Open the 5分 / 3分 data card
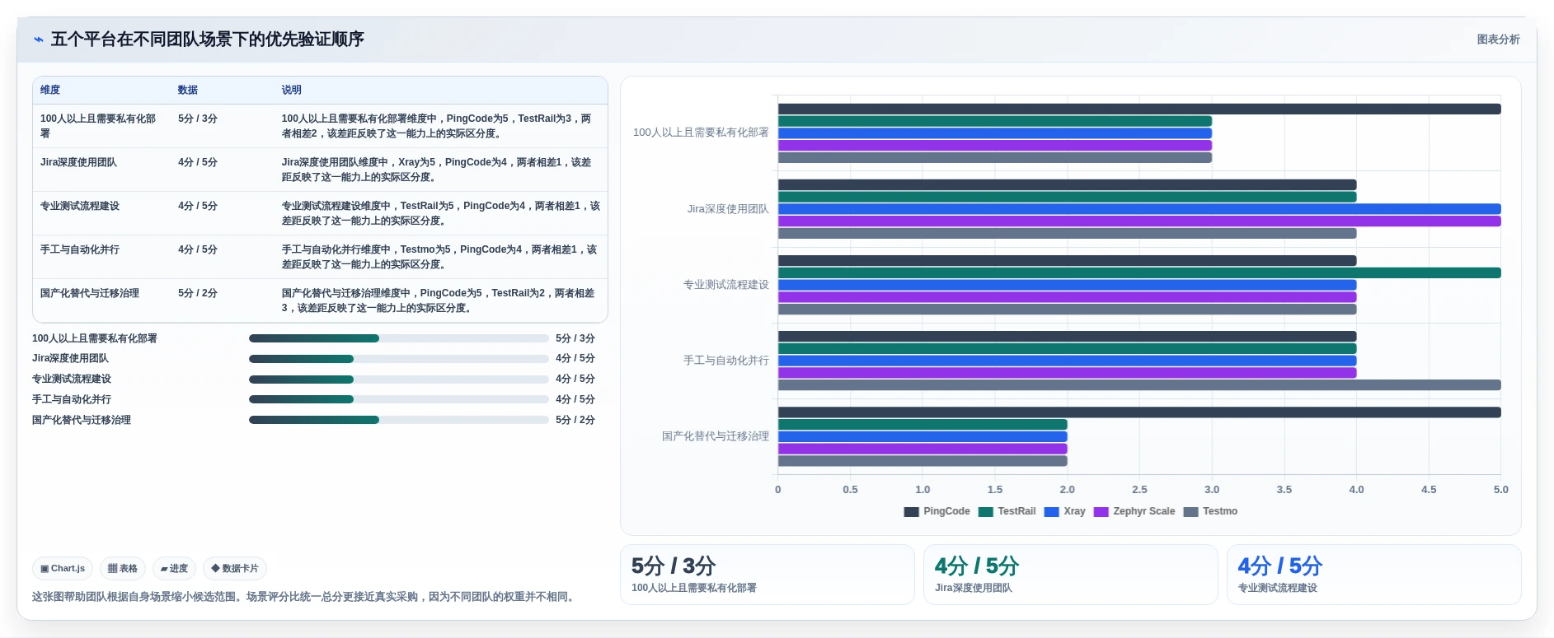The width and height of the screenshot is (1554, 638). click(x=768, y=575)
